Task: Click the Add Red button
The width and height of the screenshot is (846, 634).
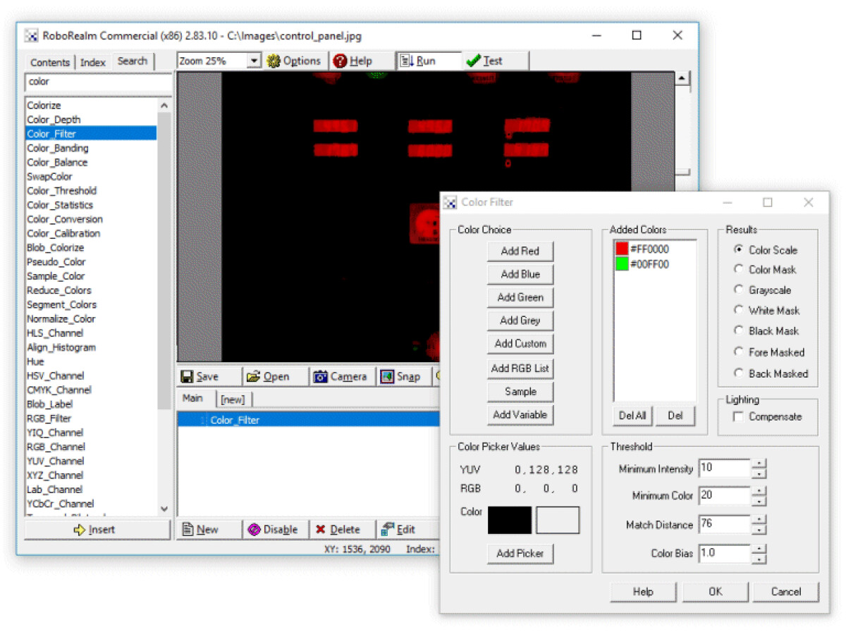Action: coord(520,251)
